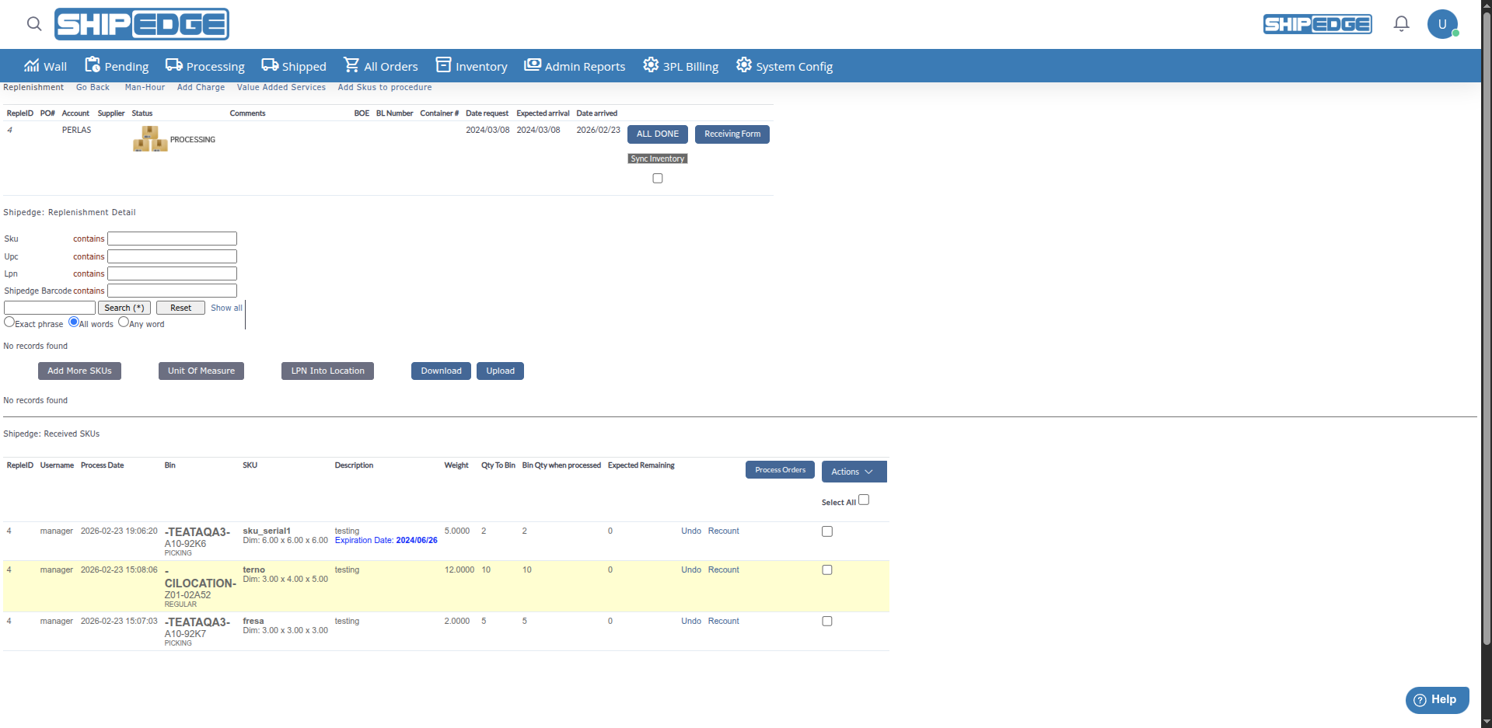Screen dimensions: 1492x728
Task: Click the Wall chart icon
Action: 31,65
